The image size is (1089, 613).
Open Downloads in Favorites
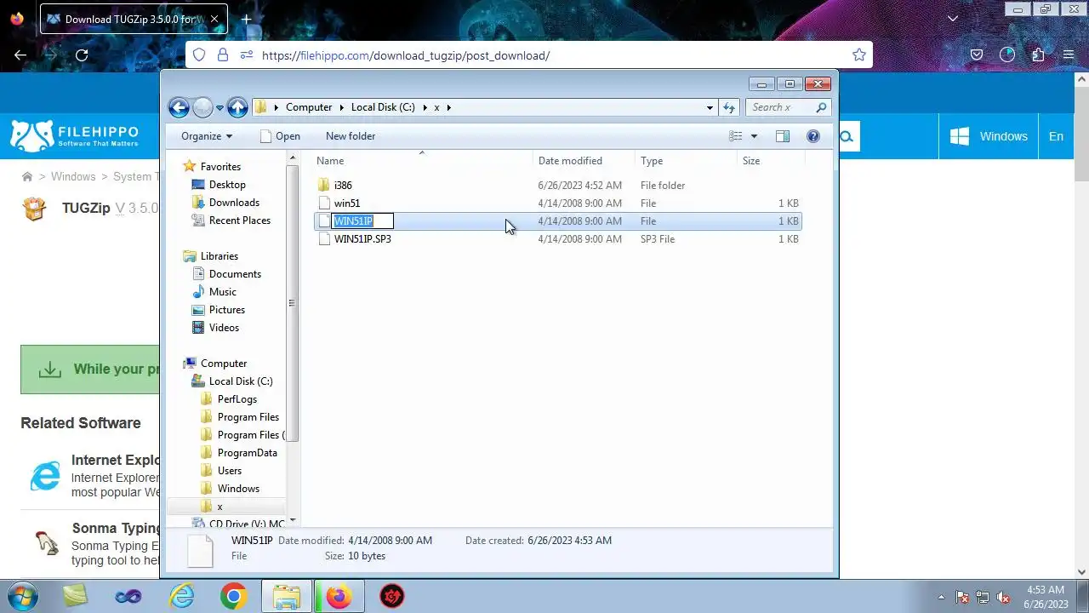click(234, 203)
